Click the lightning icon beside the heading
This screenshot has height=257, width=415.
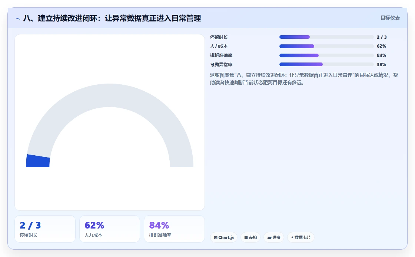click(x=18, y=18)
